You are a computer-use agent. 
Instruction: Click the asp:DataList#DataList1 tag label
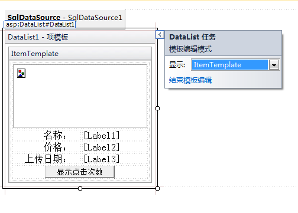tap(40, 24)
